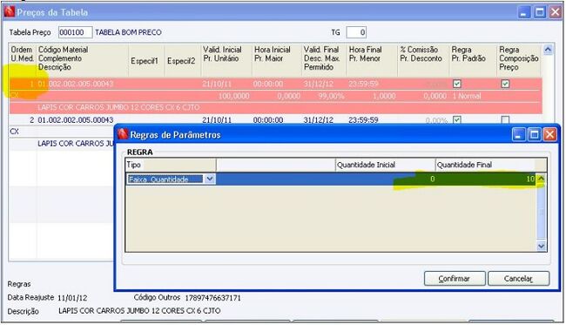Image resolution: width=566 pixels, height=325 pixels.
Task: Maximize the Preços da Tabela window
Action: [540, 12]
